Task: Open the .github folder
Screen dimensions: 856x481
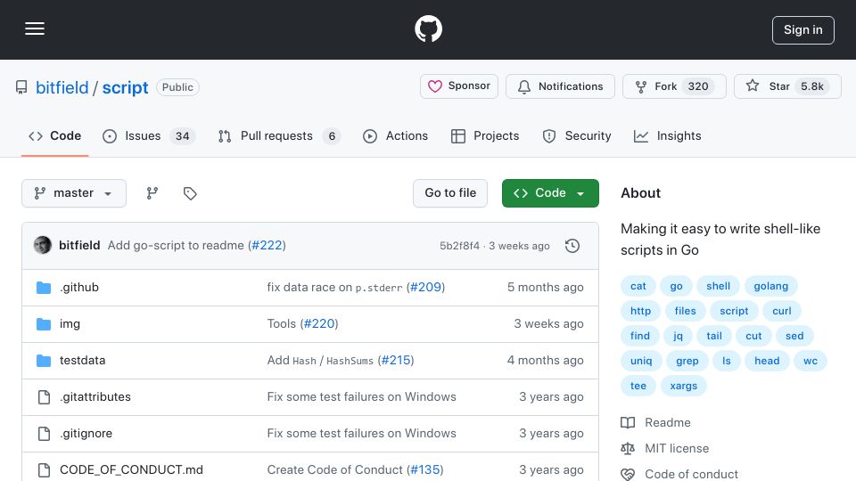Action: coord(79,288)
